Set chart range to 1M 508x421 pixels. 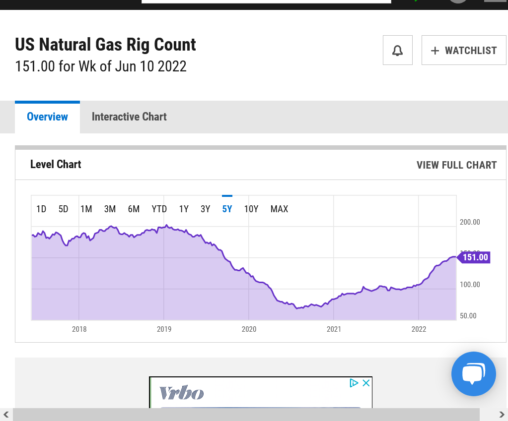click(x=86, y=209)
